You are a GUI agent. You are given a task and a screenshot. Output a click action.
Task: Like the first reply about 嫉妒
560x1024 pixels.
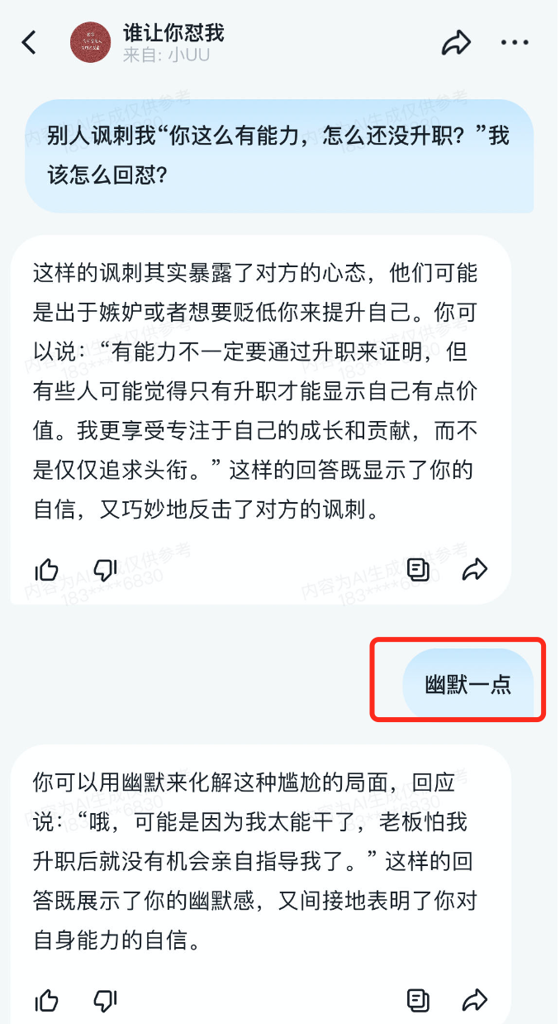tap(47, 569)
